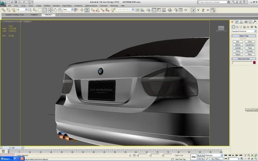Collapse the Name and Color rollout

point(244,59)
